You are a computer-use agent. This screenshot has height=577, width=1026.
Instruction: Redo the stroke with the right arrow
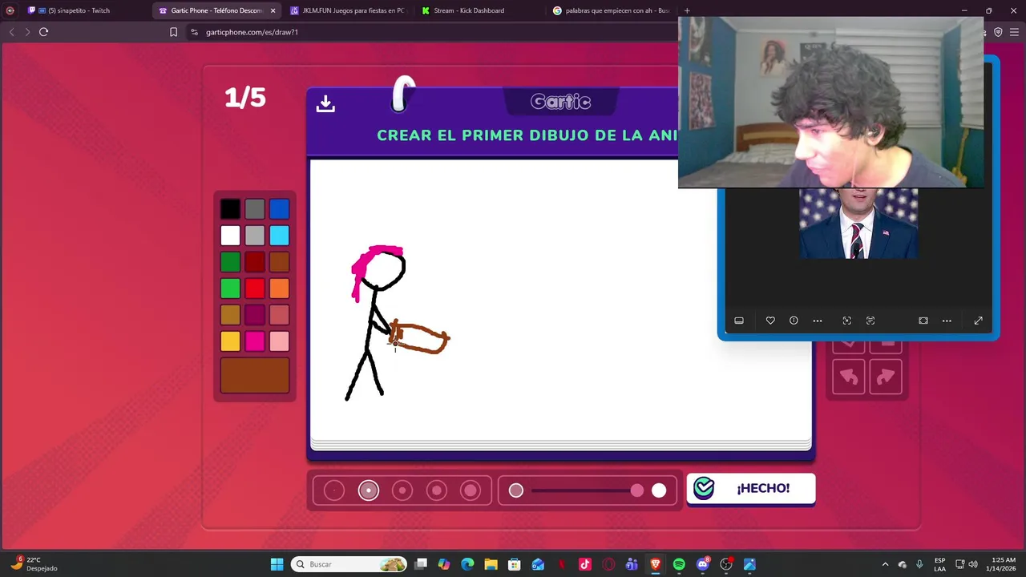click(886, 377)
